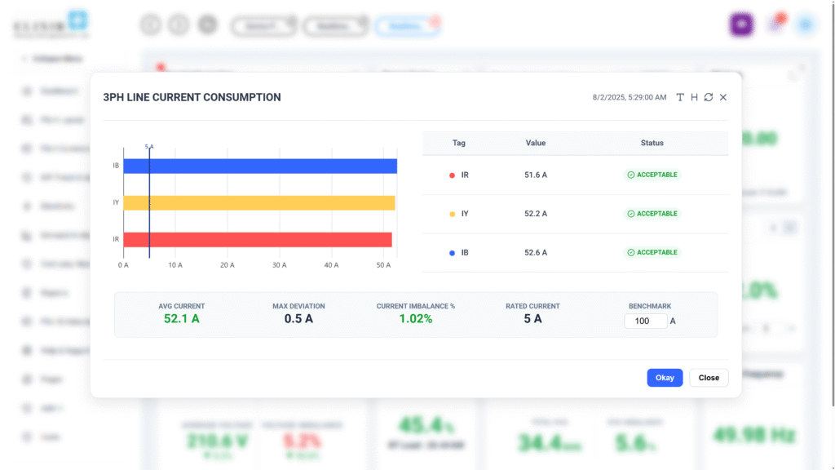This screenshot has height=470, width=835.
Task: Open the notifications bell with red badge
Action: coord(775,24)
